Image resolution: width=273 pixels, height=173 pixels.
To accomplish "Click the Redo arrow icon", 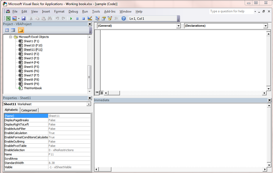I will pos(64,18).
